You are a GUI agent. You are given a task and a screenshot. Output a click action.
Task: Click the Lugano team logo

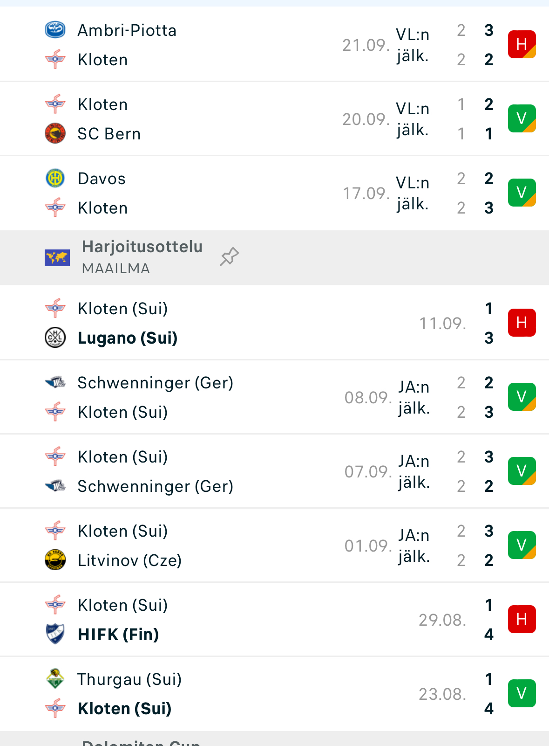tap(55, 338)
